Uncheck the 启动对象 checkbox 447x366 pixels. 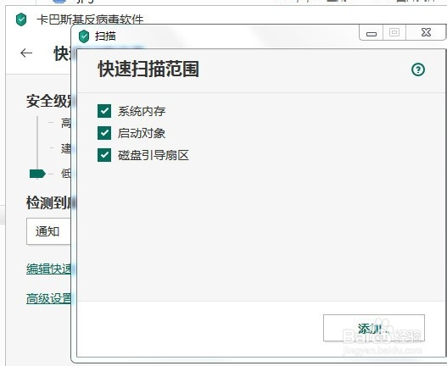(x=104, y=133)
